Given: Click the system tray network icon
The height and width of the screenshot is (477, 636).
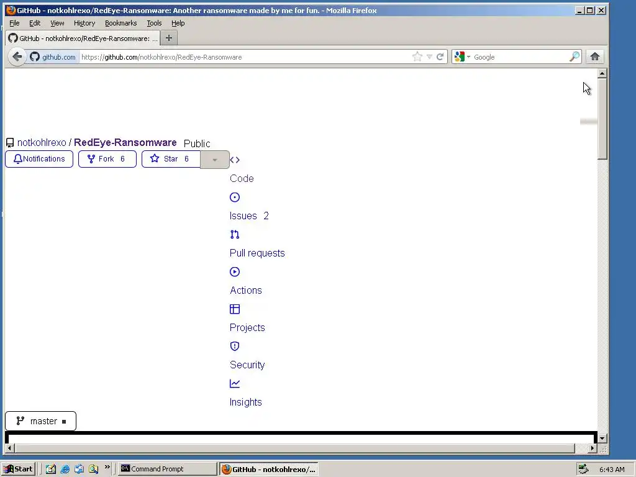Looking at the screenshot, I should (x=583, y=469).
